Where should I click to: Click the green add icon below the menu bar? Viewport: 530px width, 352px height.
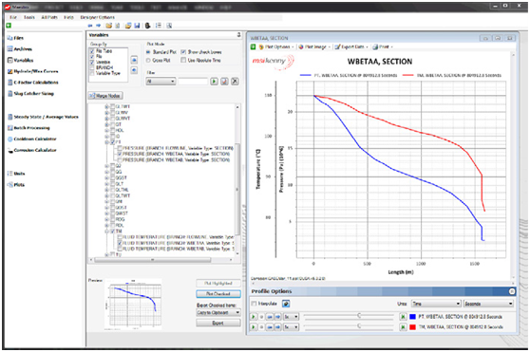tap(9, 26)
